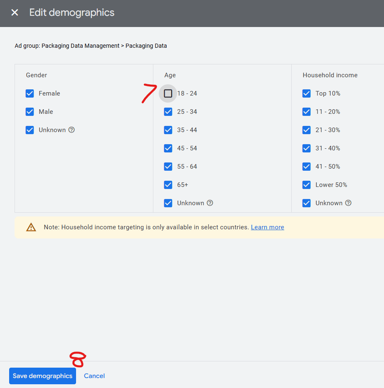Click the Gender column heading
Screen dimensions: 384x388
tap(37, 75)
